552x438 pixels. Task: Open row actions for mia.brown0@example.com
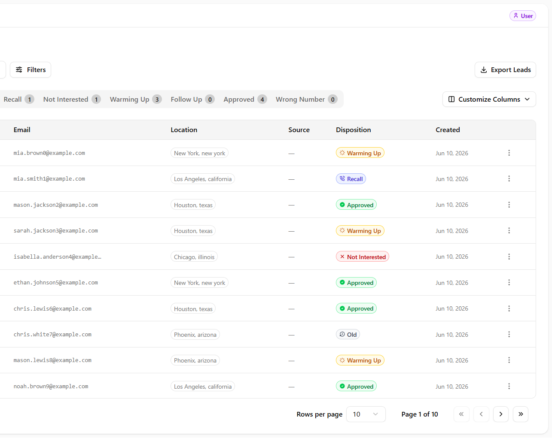(x=509, y=153)
